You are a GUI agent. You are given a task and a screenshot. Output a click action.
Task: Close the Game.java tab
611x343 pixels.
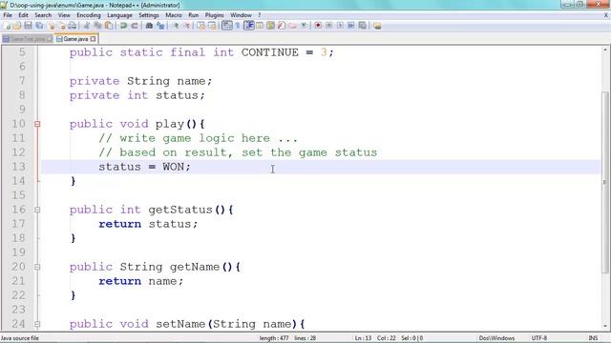click(93, 39)
